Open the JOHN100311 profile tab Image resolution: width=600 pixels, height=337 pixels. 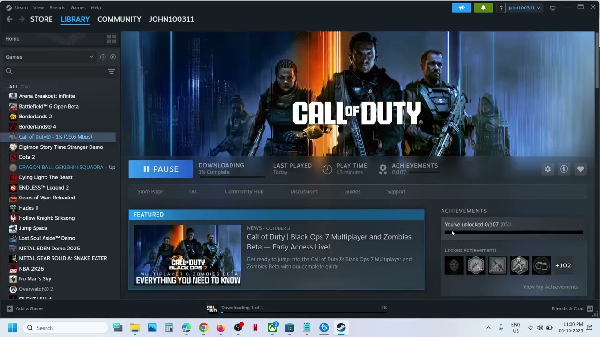pyautogui.click(x=172, y=19)
